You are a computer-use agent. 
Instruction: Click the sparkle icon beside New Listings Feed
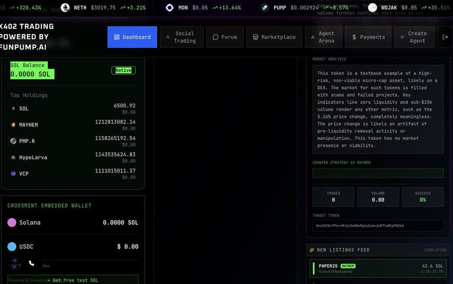312,250
